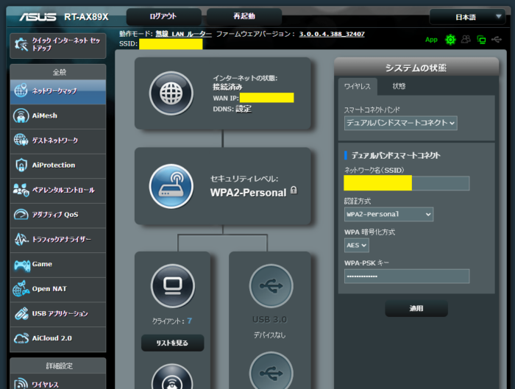Click the USB 3.0 label
Viewport: 515px width, 389px height.
click(x=269, y=319)
